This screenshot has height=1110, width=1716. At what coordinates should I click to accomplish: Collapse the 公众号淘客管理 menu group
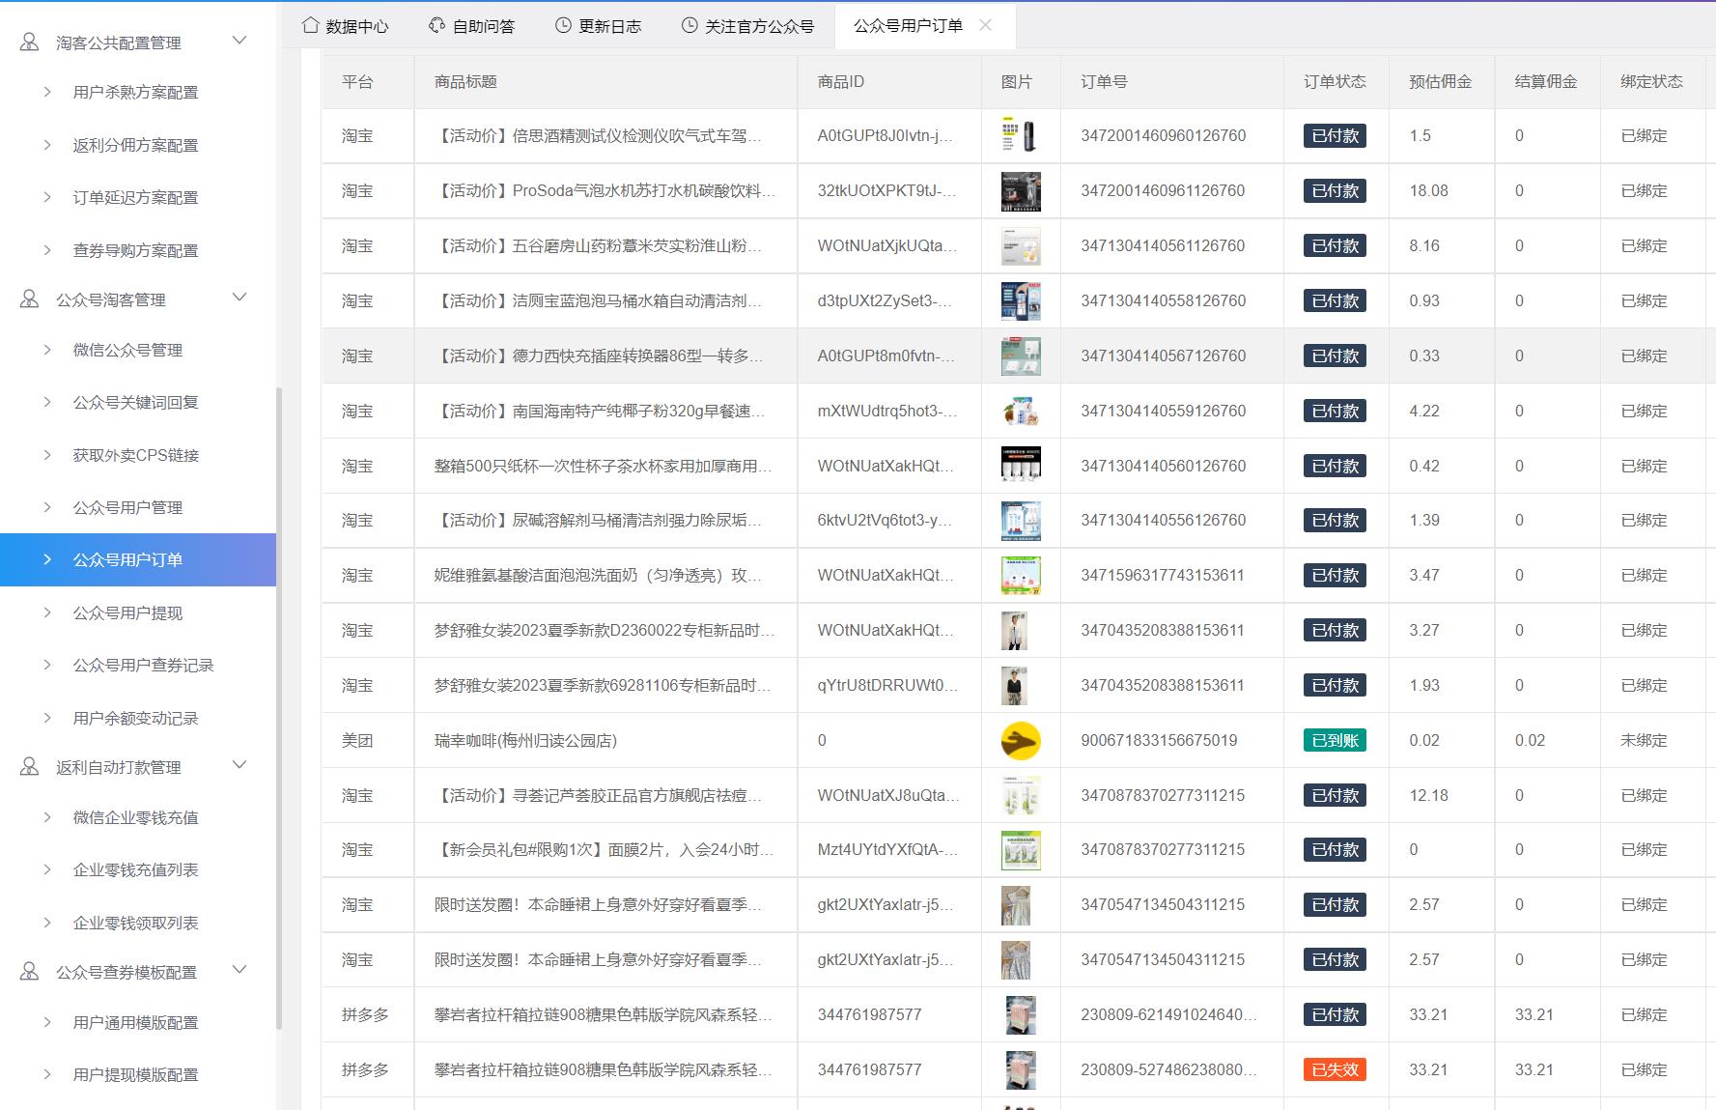240,298
